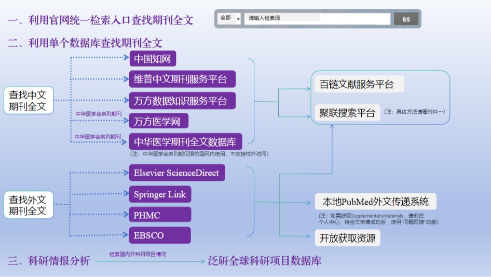The height and width of the screenshot is (277, 491).
Task: Open 本地PubMed外文传递系统
Action: click(375, 201)
